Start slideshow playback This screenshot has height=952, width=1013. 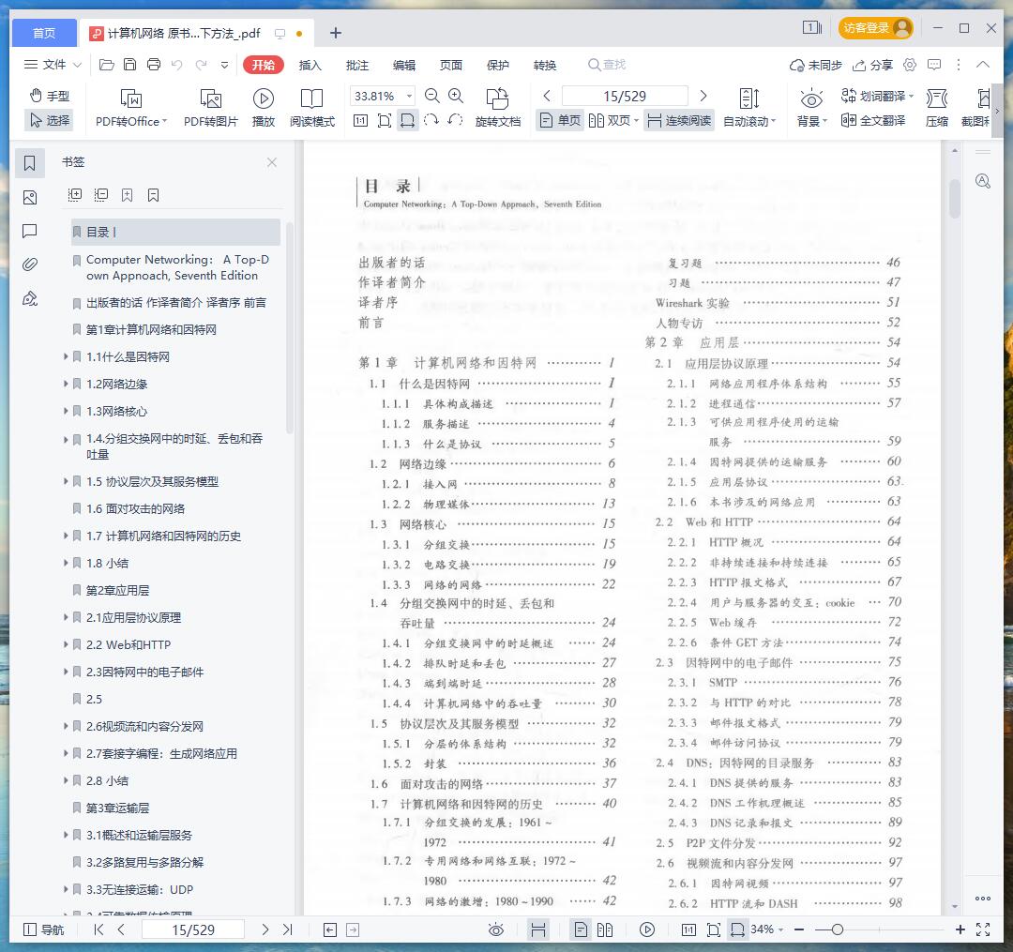coord(263,108)
